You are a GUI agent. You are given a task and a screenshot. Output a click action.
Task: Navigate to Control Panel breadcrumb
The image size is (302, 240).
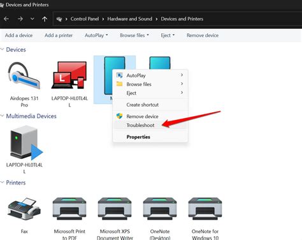[x=85, y=19]
